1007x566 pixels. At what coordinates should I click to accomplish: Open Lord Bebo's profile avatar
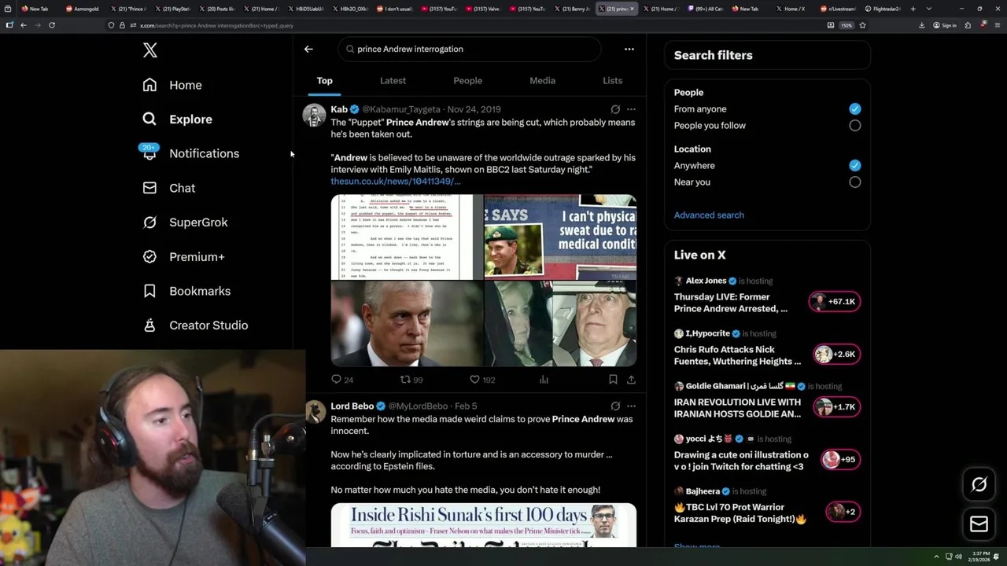pyautogui.click(x=315, y=412)
